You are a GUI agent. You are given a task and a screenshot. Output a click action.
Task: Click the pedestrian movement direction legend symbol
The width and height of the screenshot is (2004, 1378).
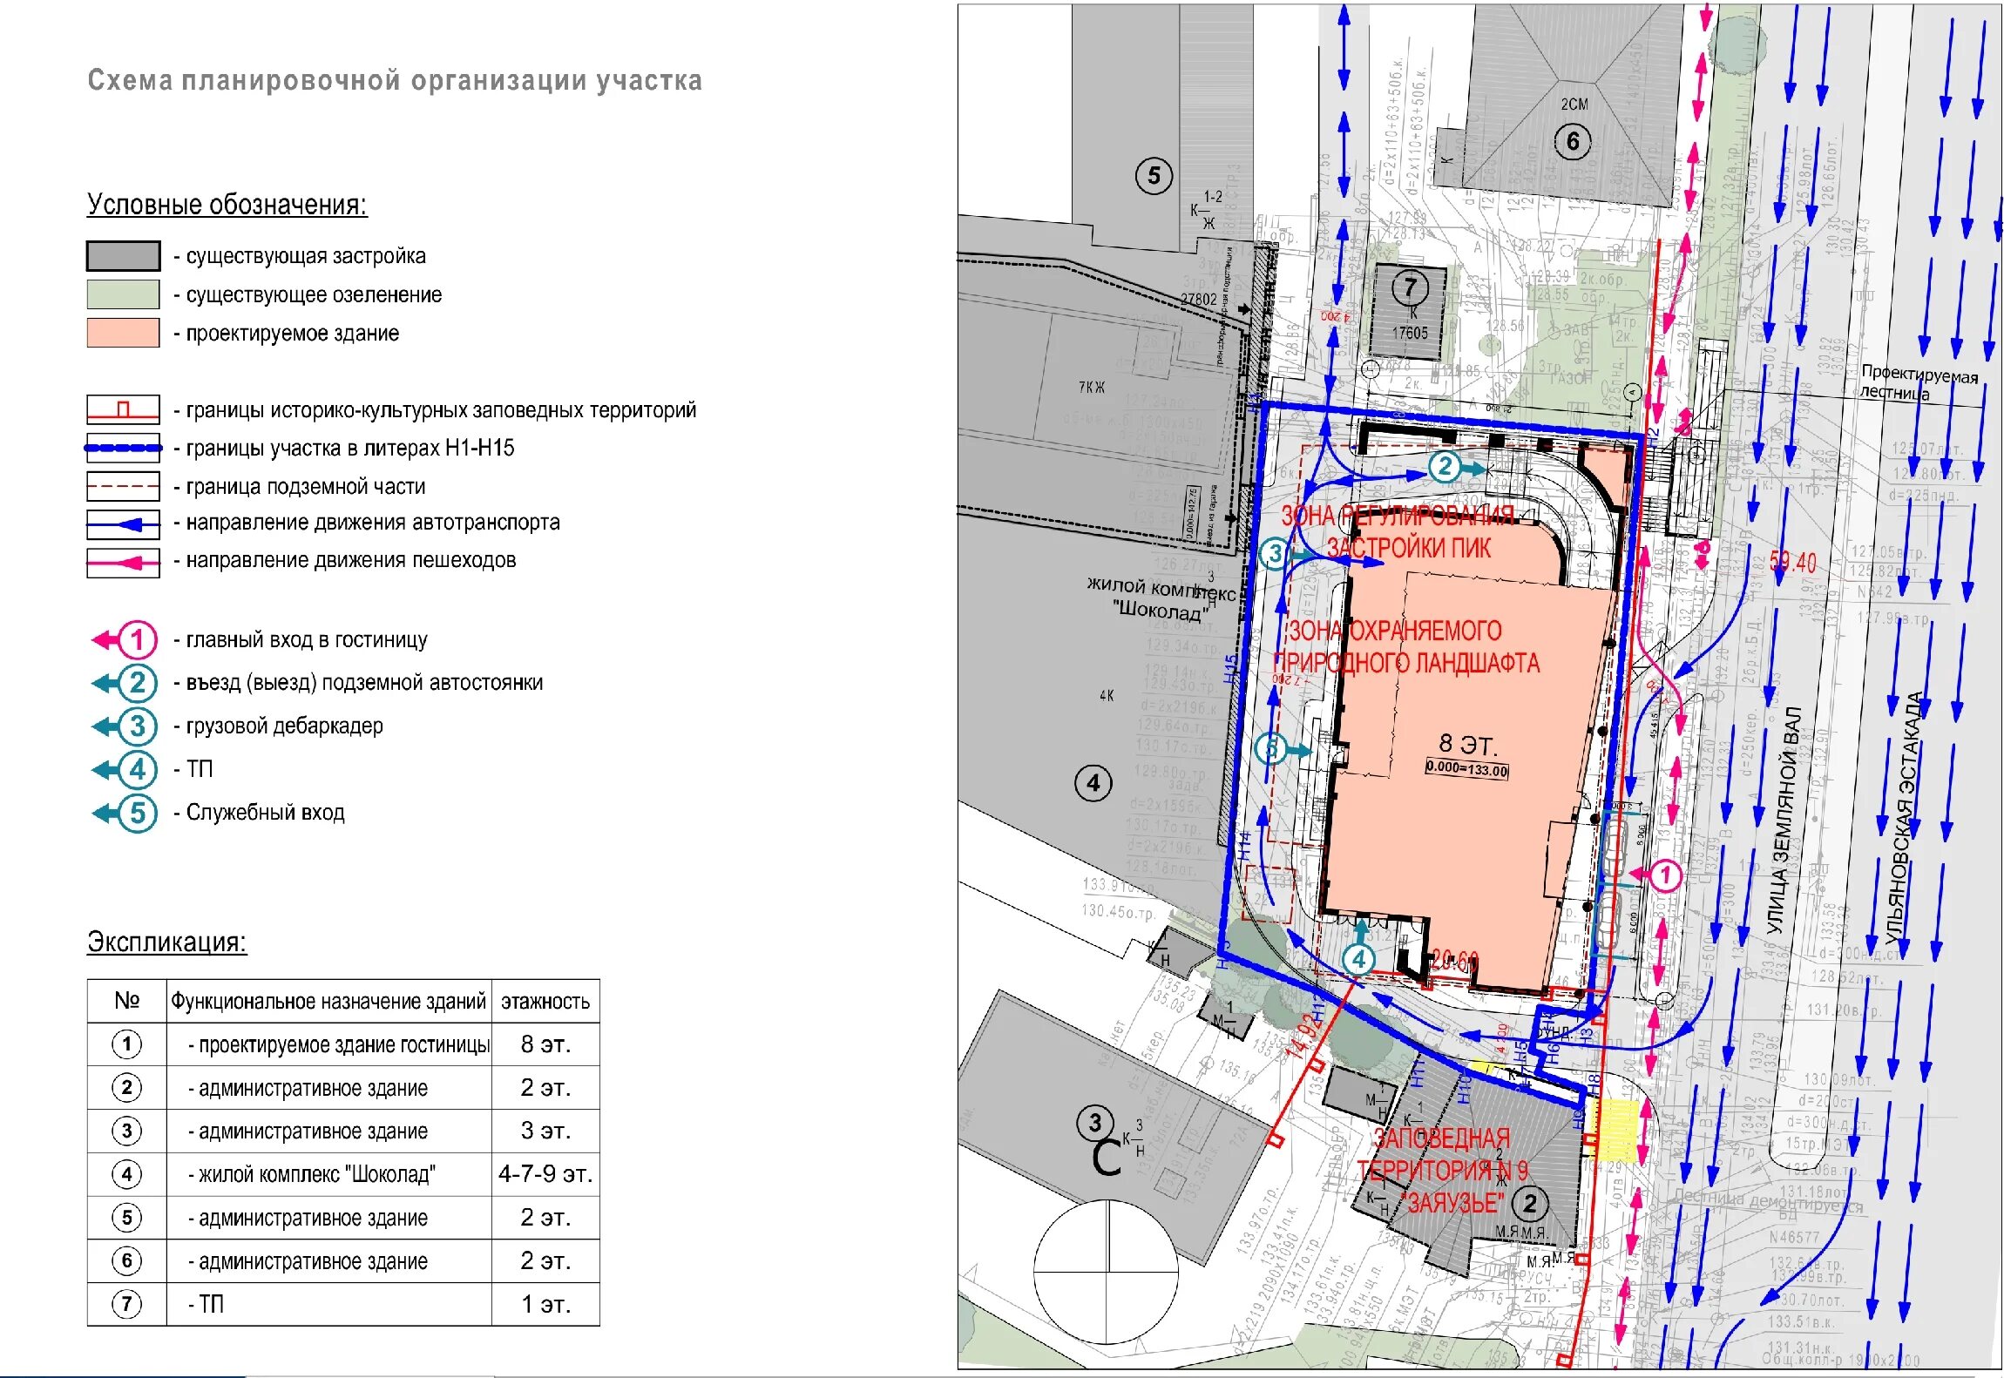[x=123, y=563]
